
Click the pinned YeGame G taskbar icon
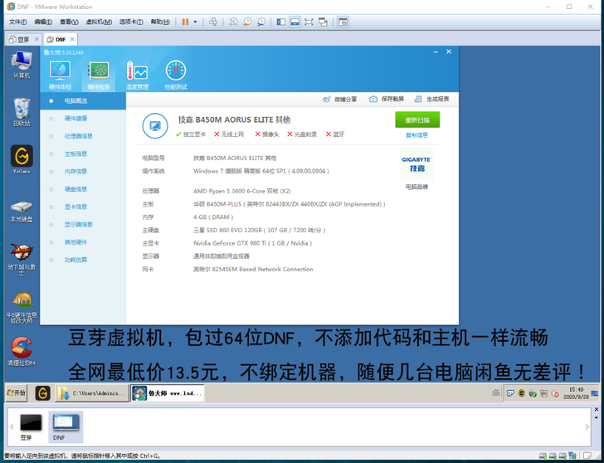pyautogui.click(x=43, y=393)
